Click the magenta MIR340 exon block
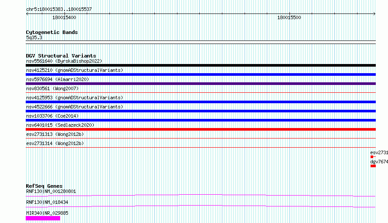The width and height of the screenshot is (388, 223). [43, 218]
